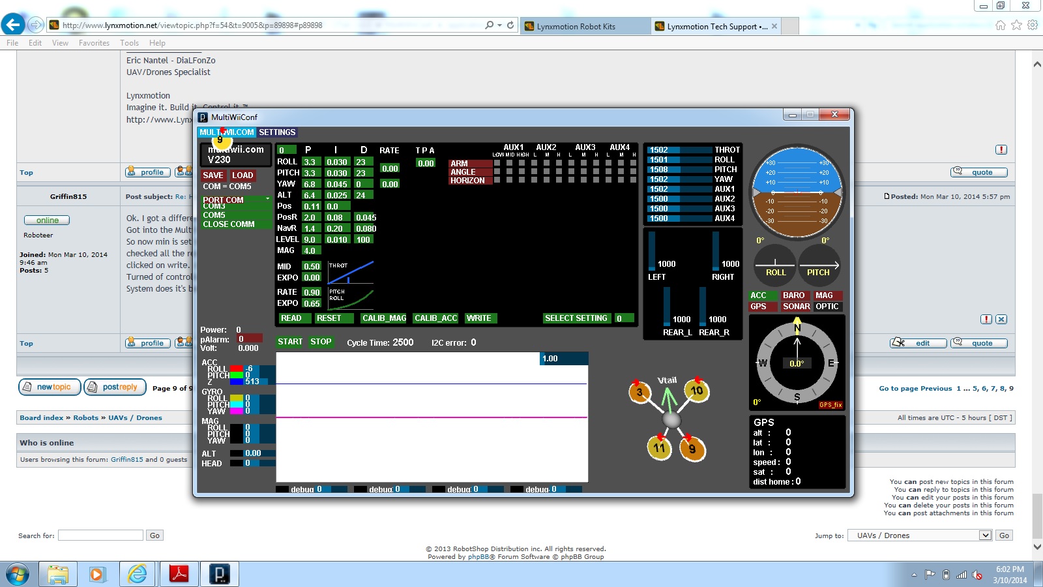Image resolution: width=1043 pixels, height=587 pixels.
Task: Choose COM5 in the port list
Action: (x=236, y=215)
